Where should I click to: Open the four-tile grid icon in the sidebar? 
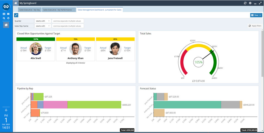tap(8, 14)
